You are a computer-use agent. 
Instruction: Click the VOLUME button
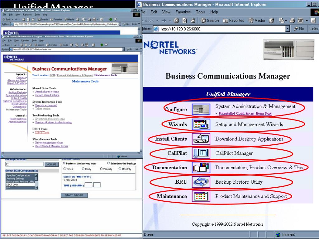51,164
